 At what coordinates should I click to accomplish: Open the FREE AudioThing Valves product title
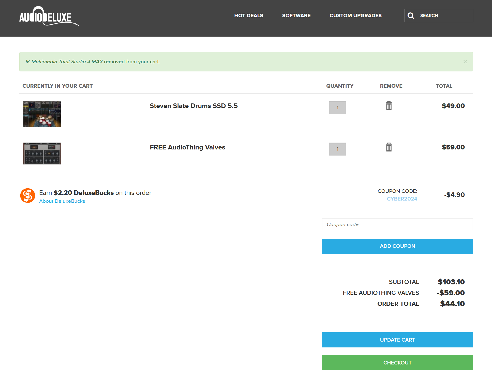(187, 147)
